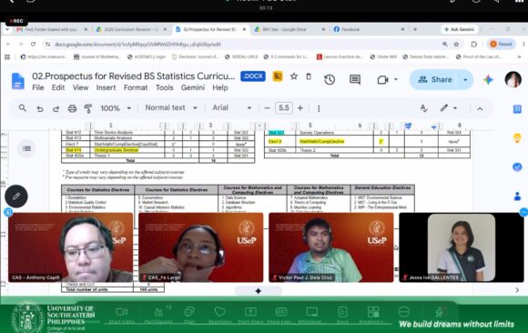
Task: Click the round annotation pencil button
Action: coord(16,197)
